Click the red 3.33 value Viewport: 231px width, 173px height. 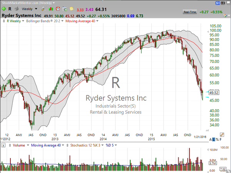click(x=80, y=10)
